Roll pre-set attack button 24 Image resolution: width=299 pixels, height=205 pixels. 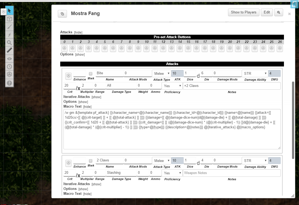[263, 48]
